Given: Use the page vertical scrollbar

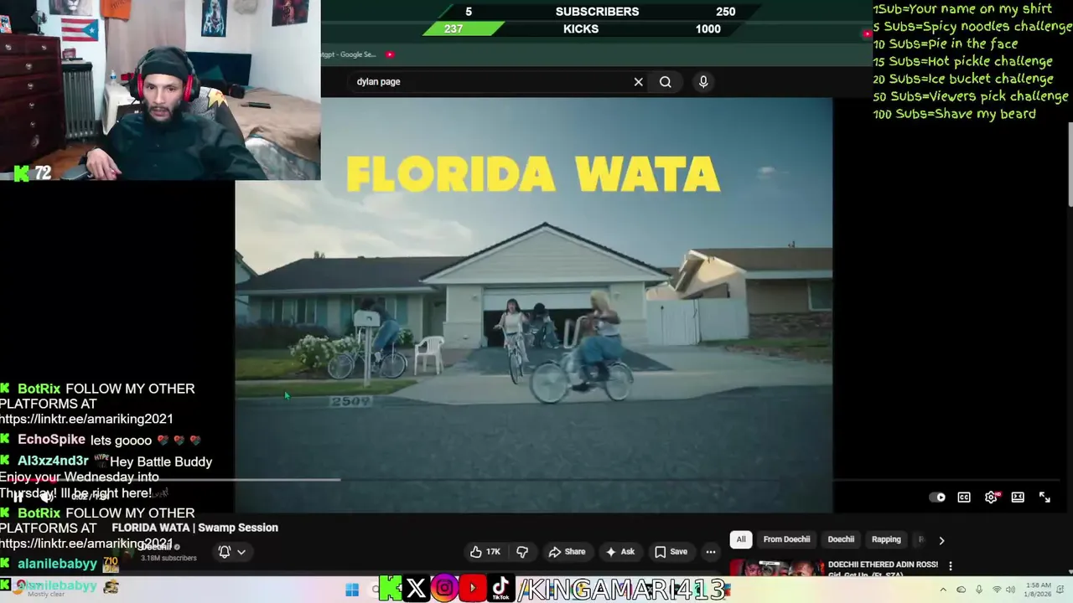Looking at the screenshot, I should (1070, 163).
